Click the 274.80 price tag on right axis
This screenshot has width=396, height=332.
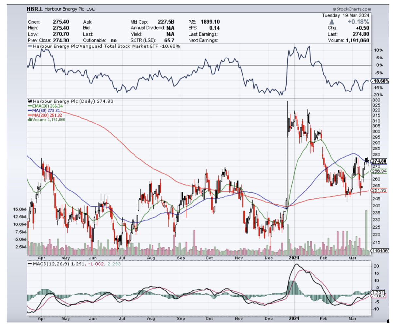[x=379, y=161]
